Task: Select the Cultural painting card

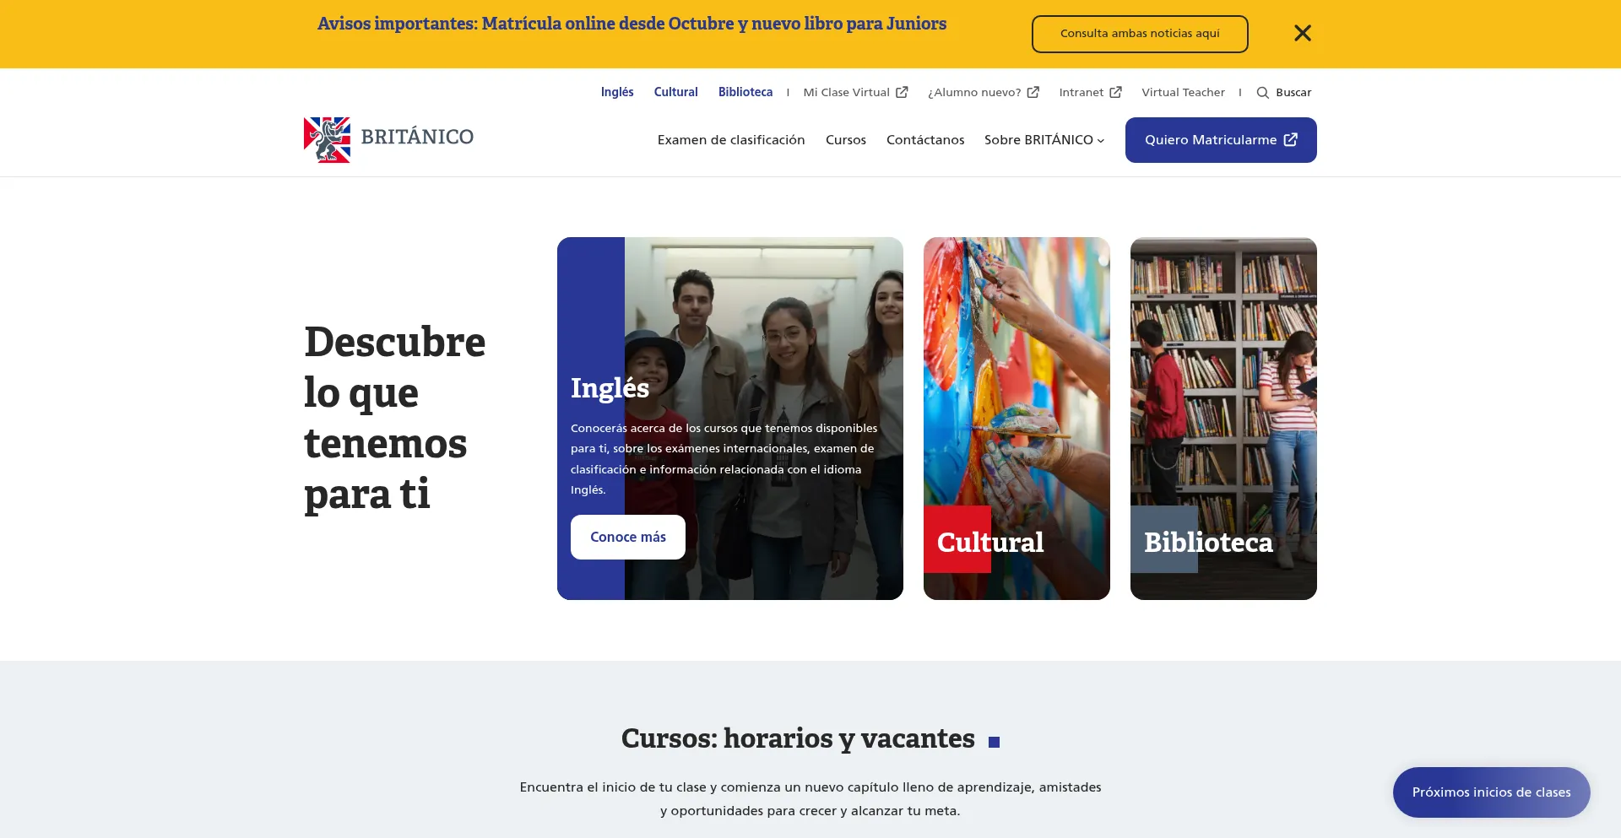Action: [1017, 419]
